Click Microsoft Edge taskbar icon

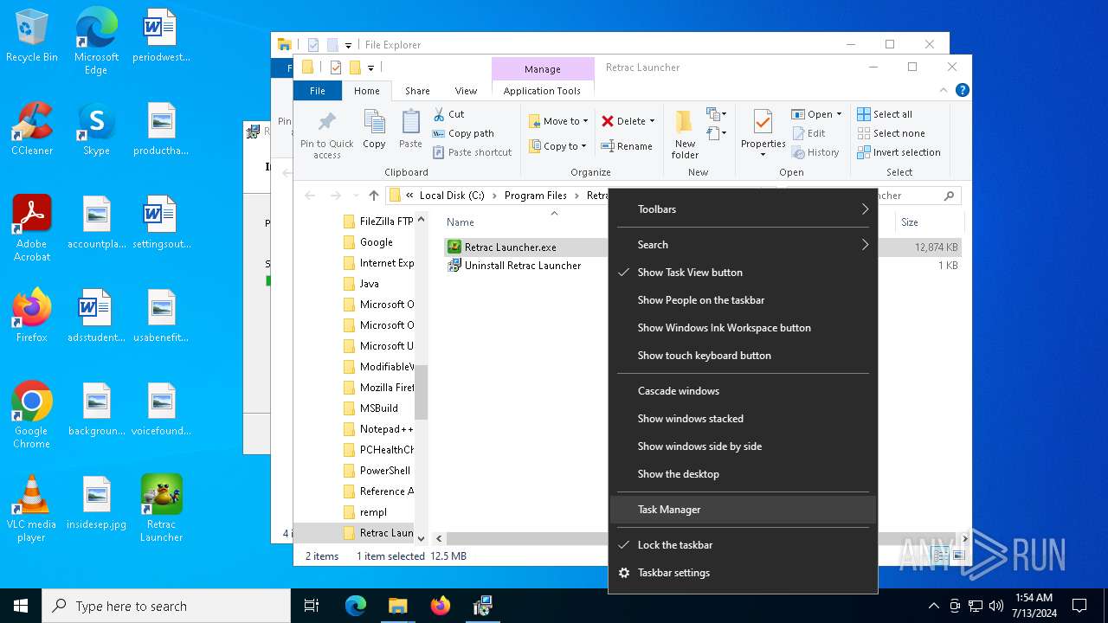[x=356, y=606]
